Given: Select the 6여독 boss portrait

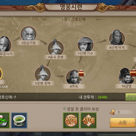Looking at the screenshot, I should point(74,76).
